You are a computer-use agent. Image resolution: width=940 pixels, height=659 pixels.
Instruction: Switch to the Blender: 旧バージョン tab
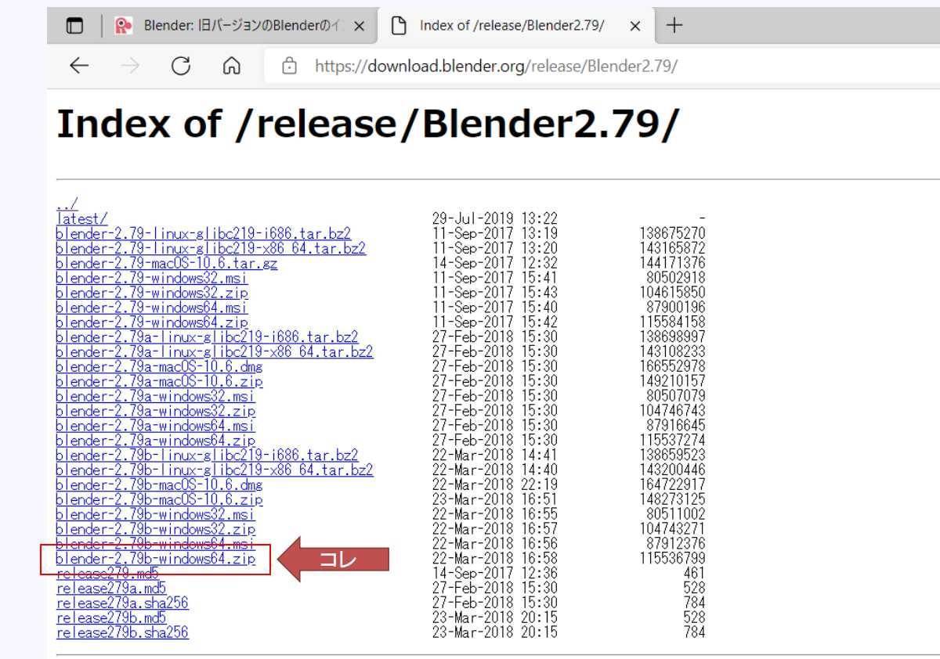[240, 26]
